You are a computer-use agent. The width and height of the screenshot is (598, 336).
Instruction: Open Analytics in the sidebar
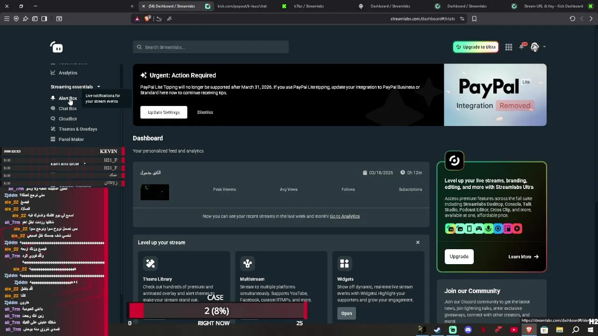pos(64,73)
